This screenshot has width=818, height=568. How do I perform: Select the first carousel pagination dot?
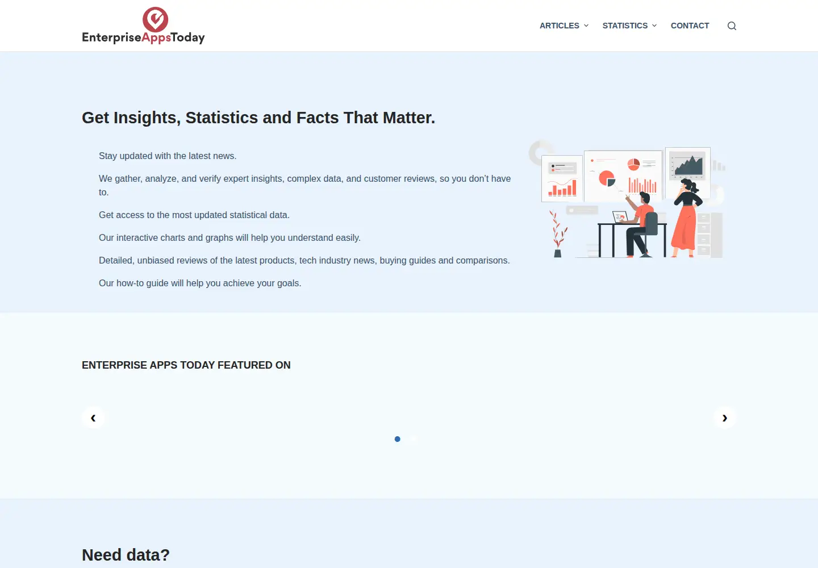tap(398, 439)
